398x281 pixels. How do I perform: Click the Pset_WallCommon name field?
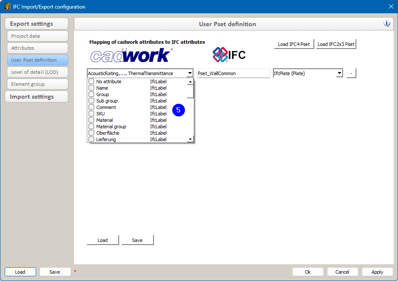point(233,73)
